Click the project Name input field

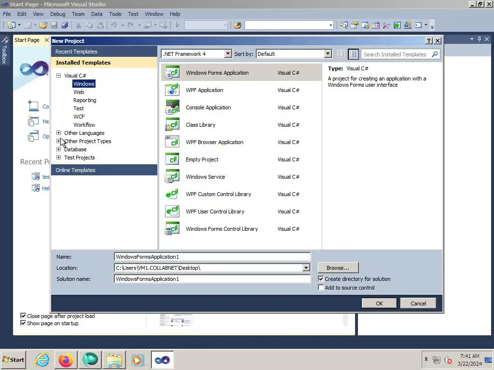pyautogui.click(x=212, y=257)
